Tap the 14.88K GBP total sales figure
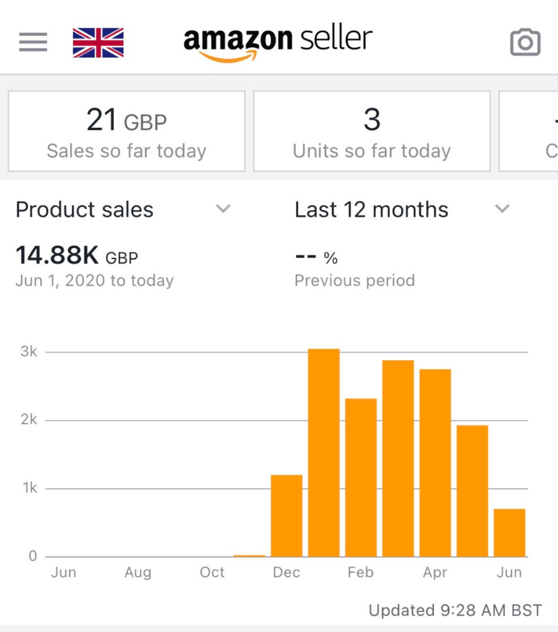This screenshot has width=558, height=632. pos(77,255)
